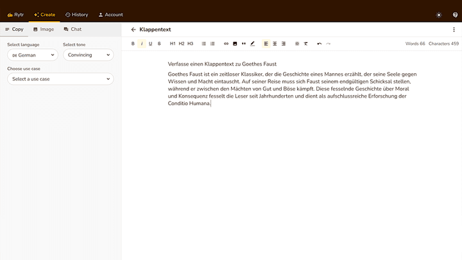The image size is (462, 260).
Task: Click inside the Goethes Faust paragraph text
Action: (292, 89)
